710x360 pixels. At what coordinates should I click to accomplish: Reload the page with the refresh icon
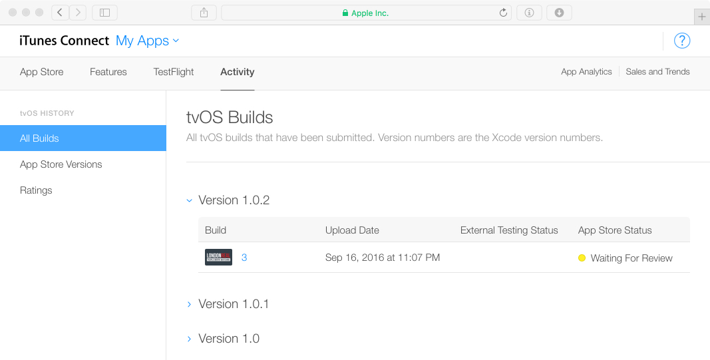pos(503,13)
